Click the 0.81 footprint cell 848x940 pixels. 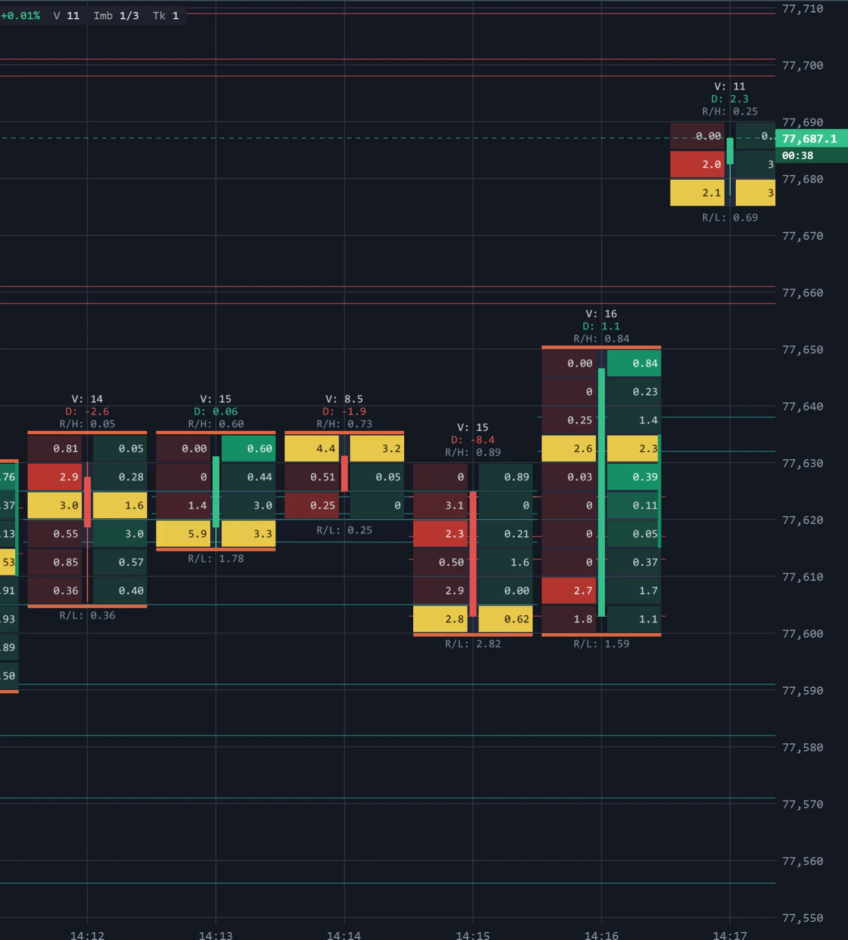[x=55, y=448]
